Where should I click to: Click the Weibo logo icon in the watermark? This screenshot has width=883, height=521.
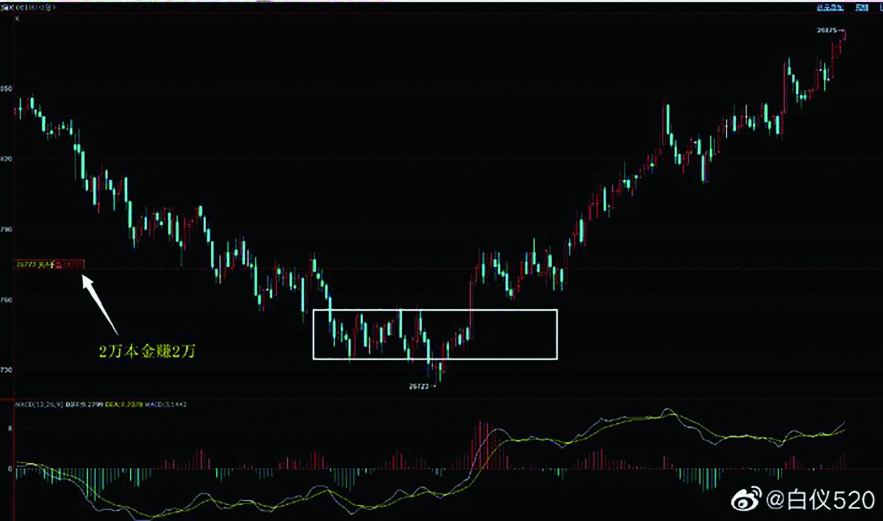point(746,500)
